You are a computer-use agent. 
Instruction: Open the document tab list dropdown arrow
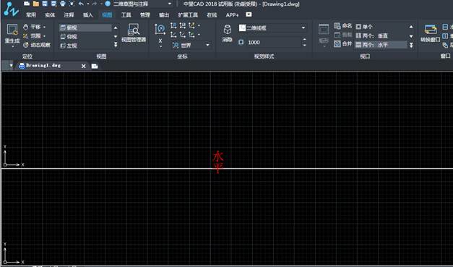coord(11,66)
